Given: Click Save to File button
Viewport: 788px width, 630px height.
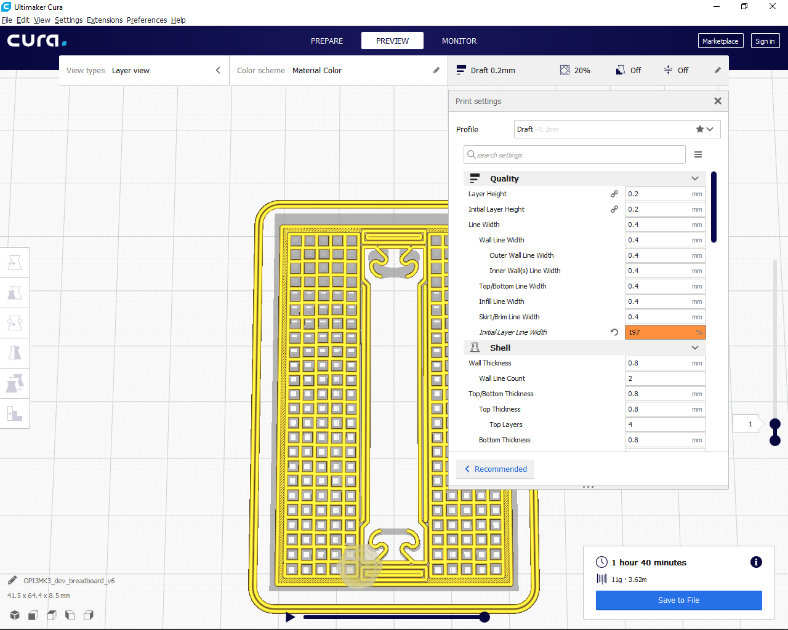Looking at the screenshot, I should point(678,600).
